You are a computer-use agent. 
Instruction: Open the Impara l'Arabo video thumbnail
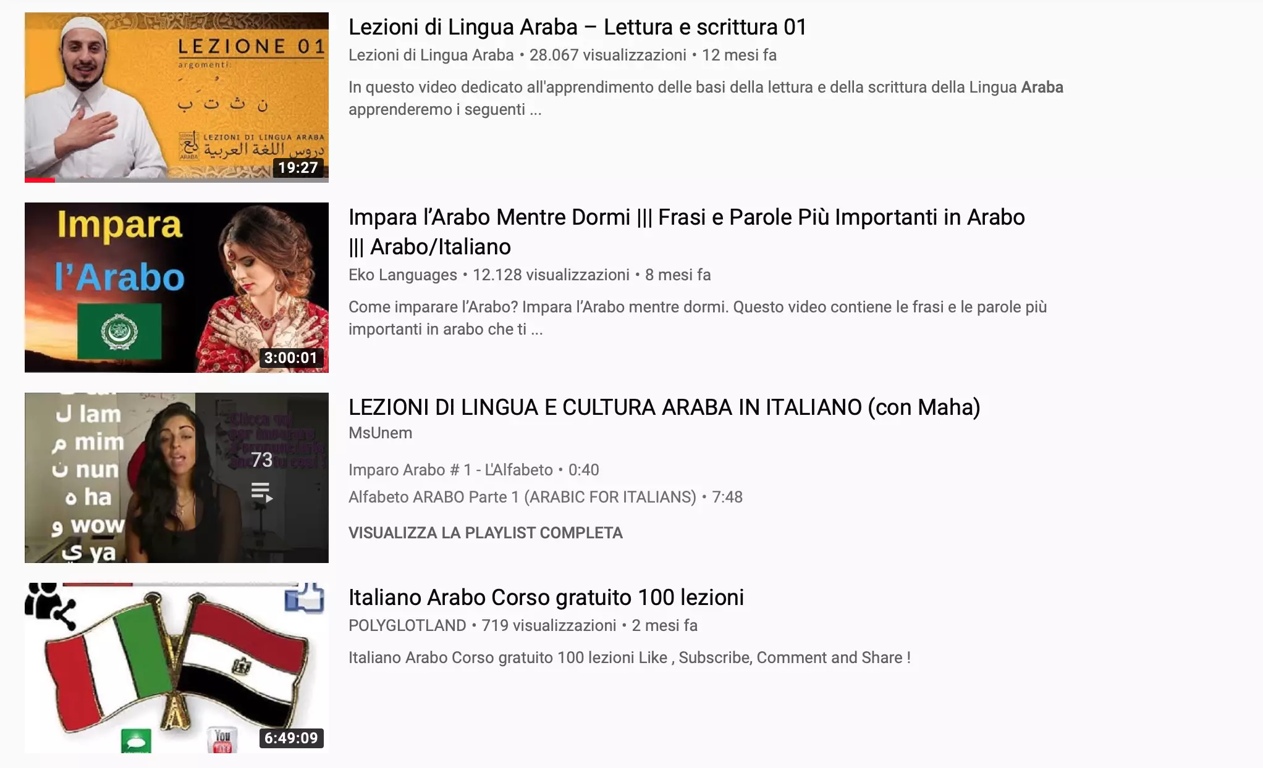tap(177, 288)
